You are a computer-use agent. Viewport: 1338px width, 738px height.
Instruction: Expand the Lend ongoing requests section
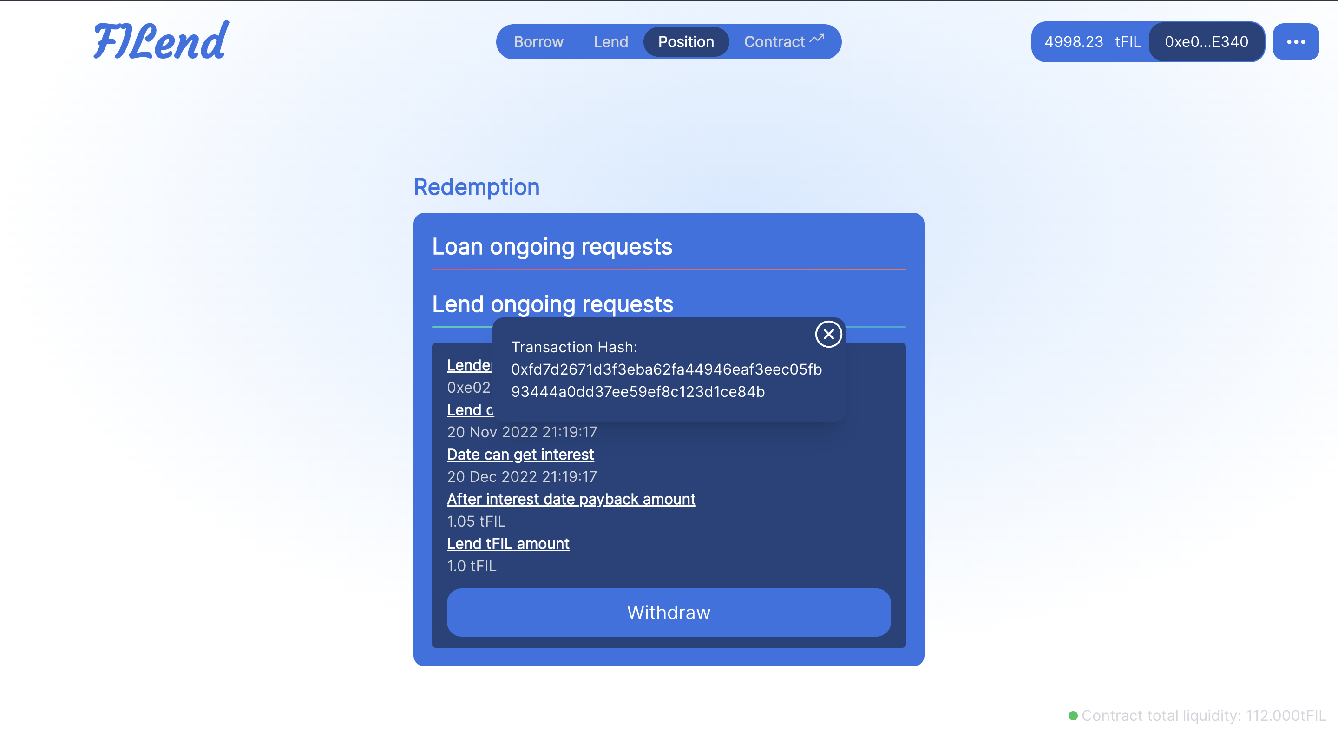click(552, 303)
